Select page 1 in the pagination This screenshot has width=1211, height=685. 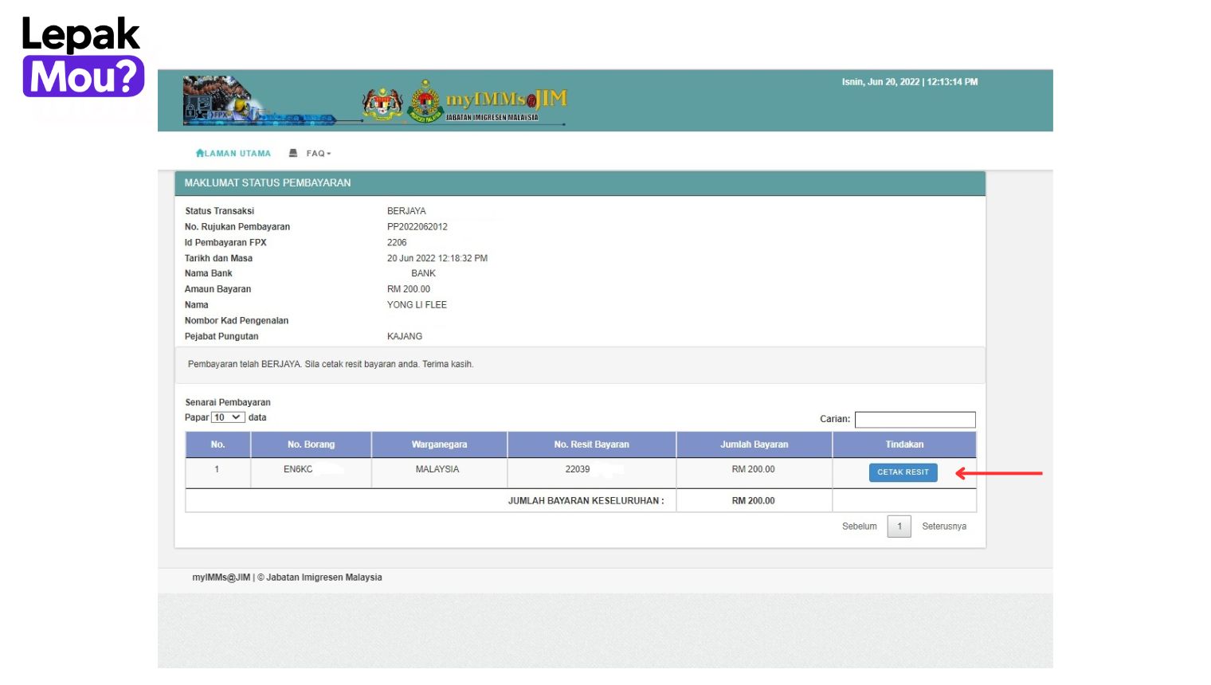click(899, 526)
